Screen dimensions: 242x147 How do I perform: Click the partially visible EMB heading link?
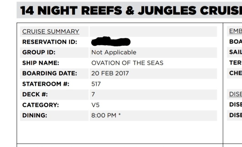click(x=236, y=31)
